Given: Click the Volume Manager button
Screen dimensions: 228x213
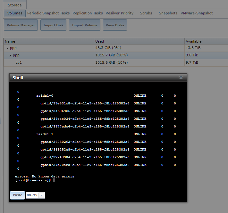Looking at the screenshot, I should coord(21,25).
